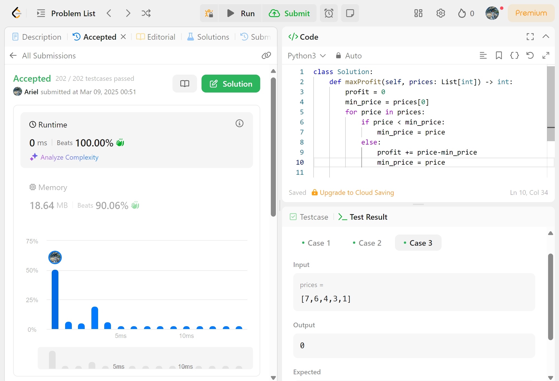Open the timer alarm clock icon
Screen dimensions: 559x381
pyautogui.click(x=329, y=13)
